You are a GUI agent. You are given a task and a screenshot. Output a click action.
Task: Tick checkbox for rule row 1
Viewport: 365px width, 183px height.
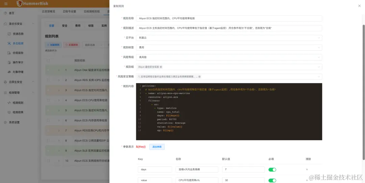48,70
